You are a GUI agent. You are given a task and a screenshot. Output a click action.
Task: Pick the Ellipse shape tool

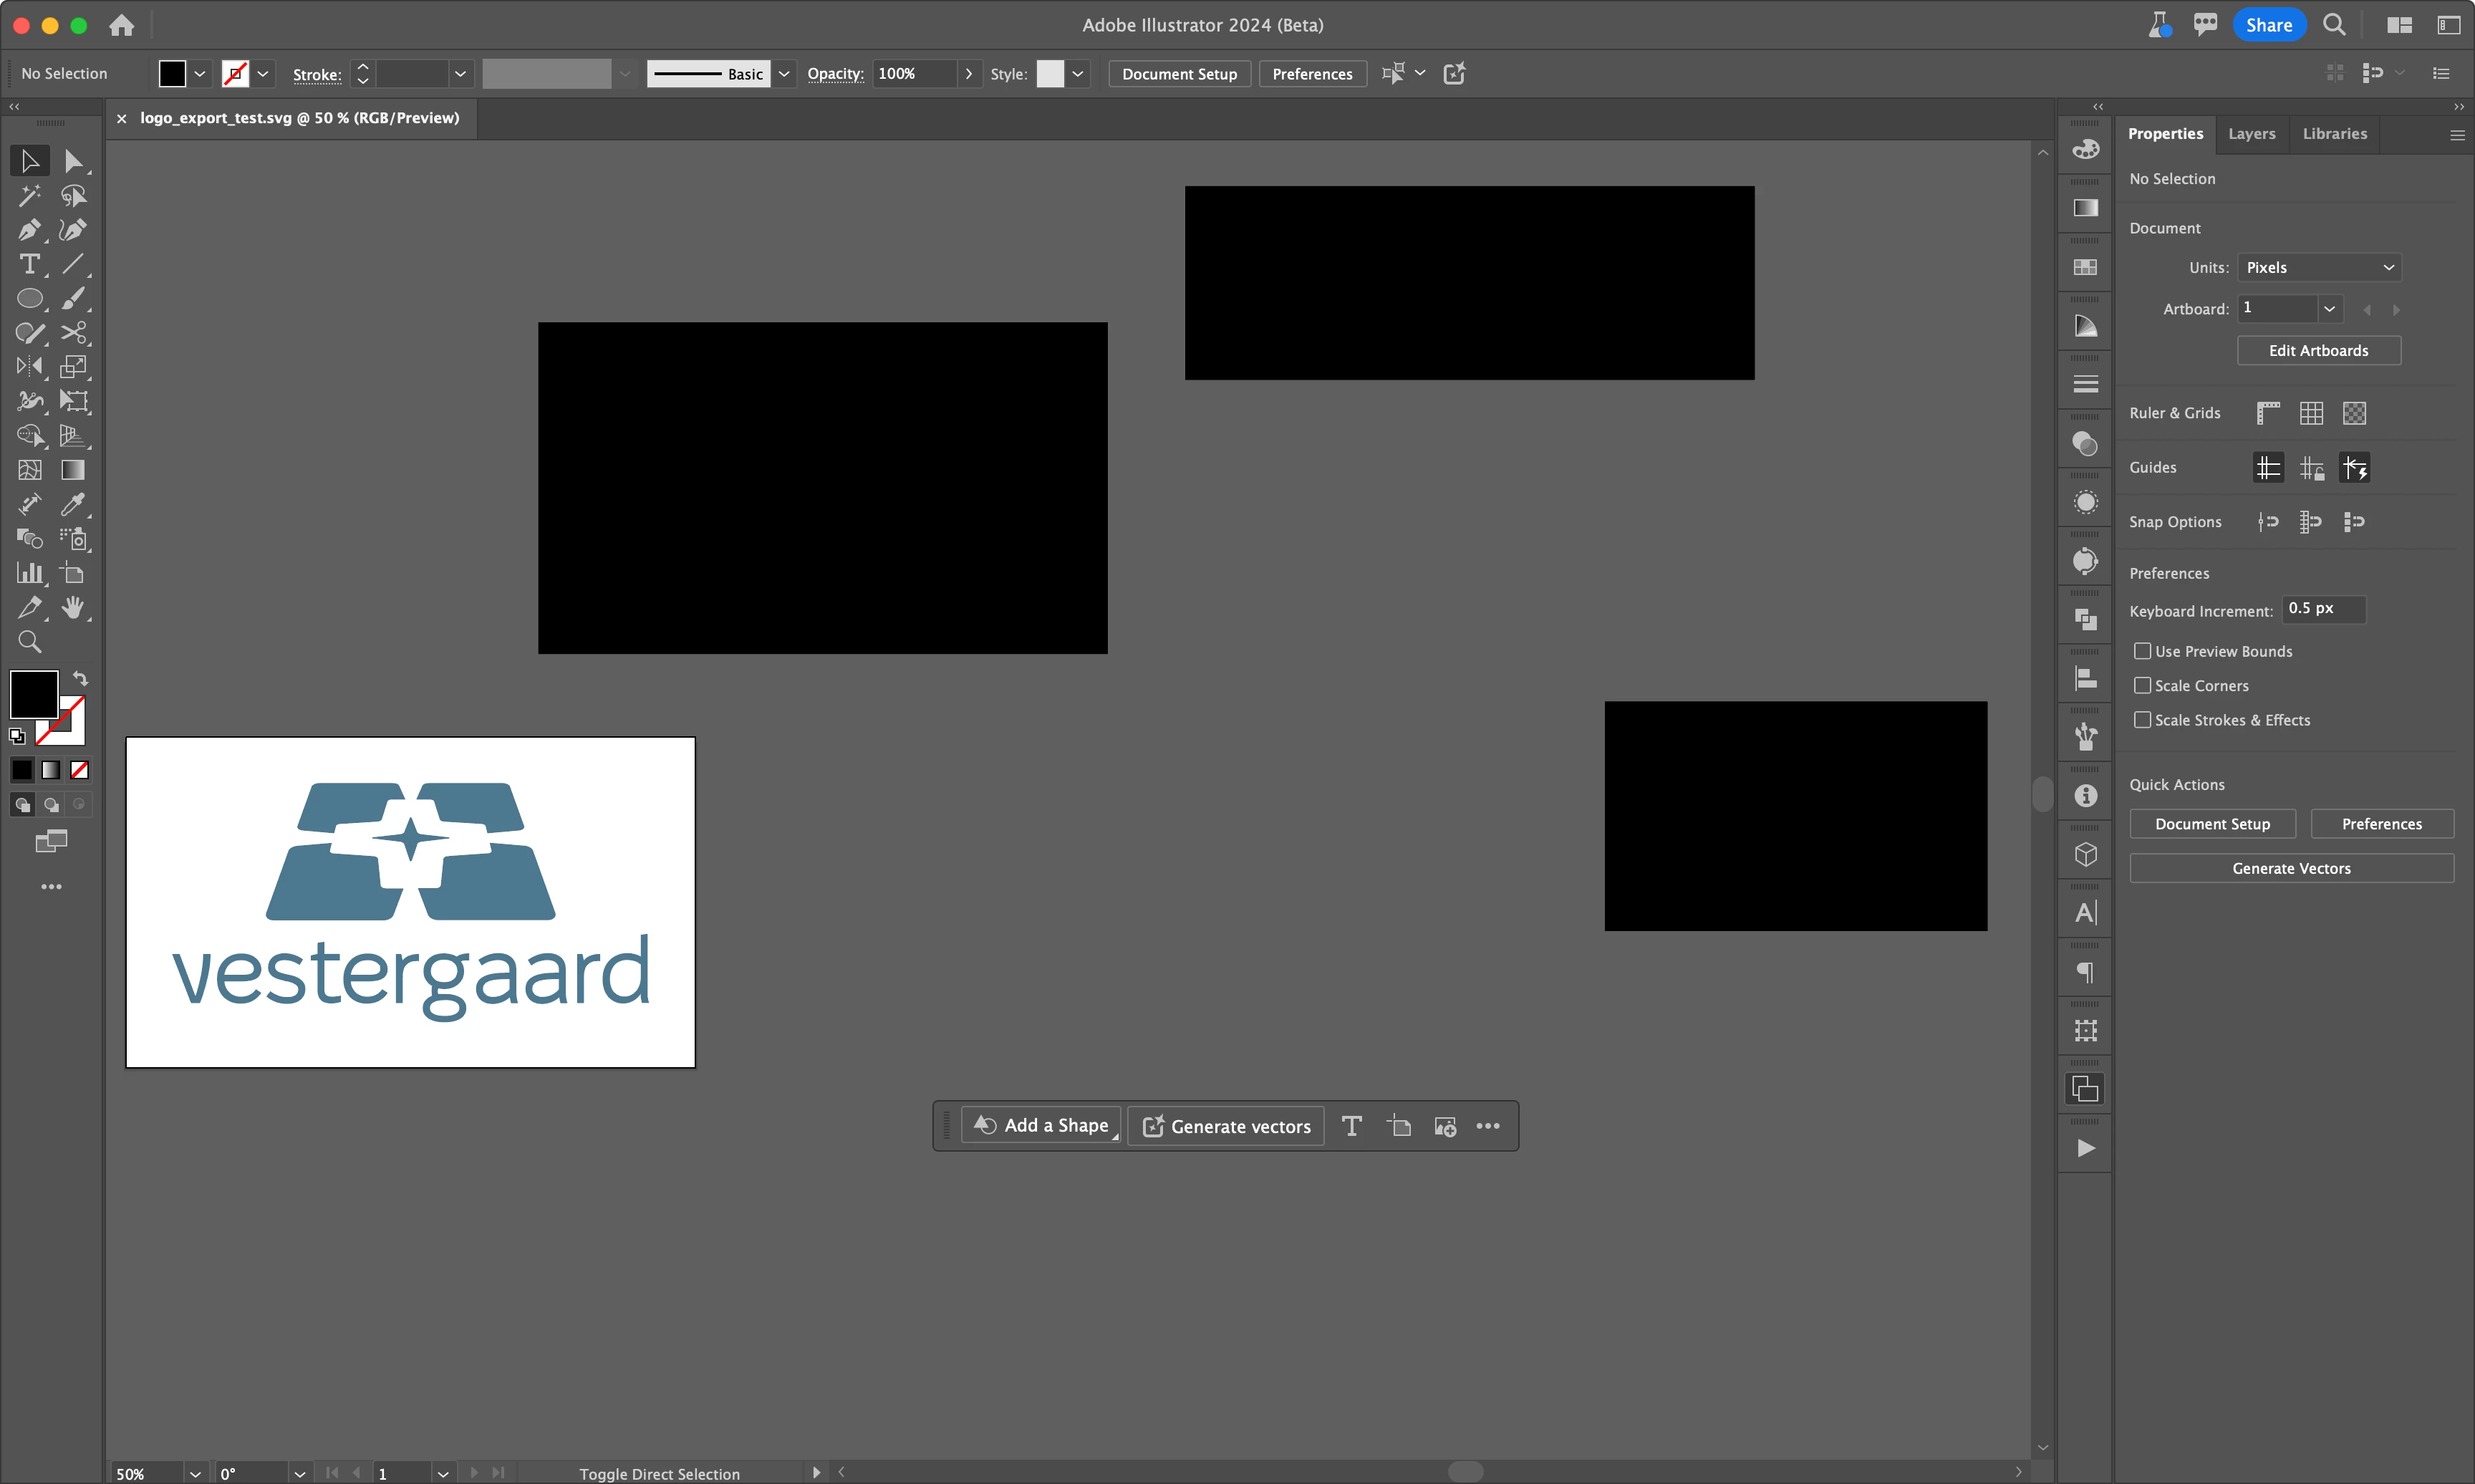click(x=29, y=299)
